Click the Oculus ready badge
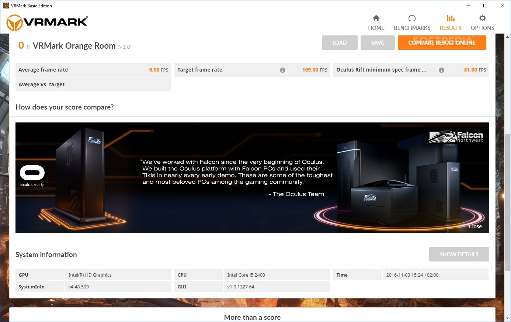The height and width of the screenshot is (322, 511). [x=32, y=176]
